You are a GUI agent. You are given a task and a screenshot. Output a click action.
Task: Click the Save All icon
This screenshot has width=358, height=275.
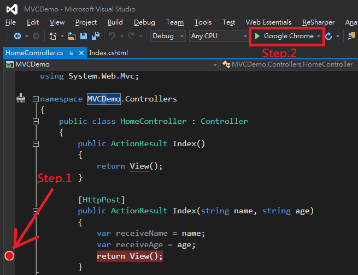coord(96,36)
